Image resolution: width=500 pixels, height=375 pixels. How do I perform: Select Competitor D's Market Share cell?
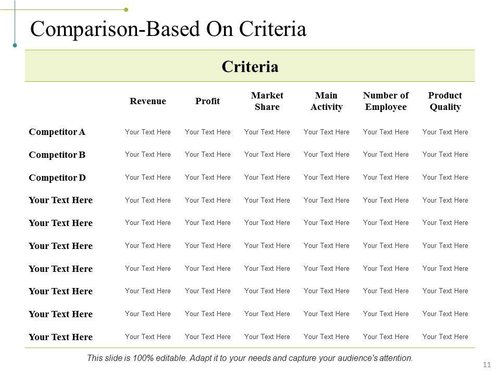click(x=267, y=178)
